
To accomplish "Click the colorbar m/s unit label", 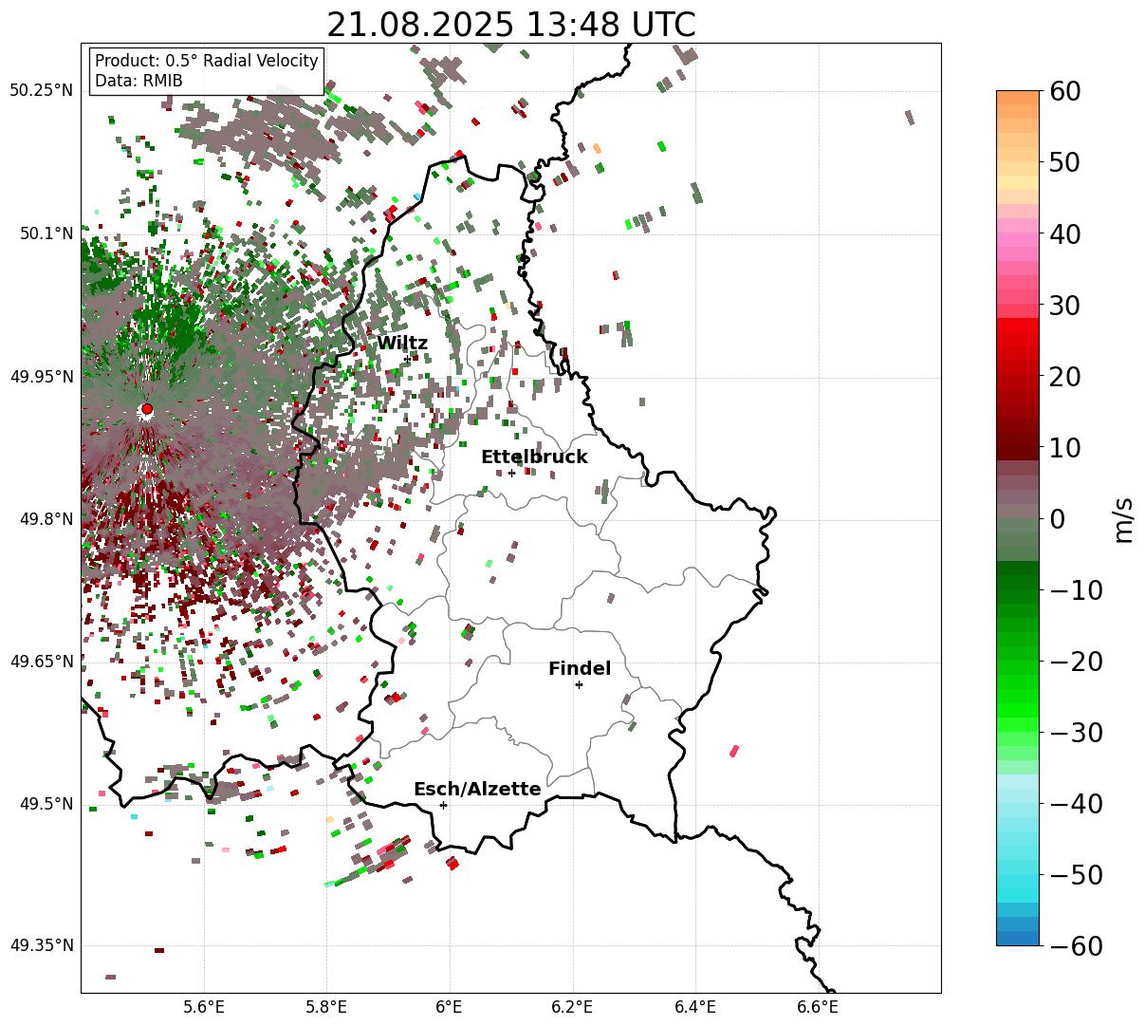I will click(x=1124, y=519).
